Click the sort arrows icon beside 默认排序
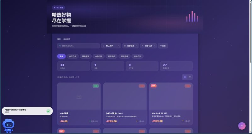 tap(103, 46)
